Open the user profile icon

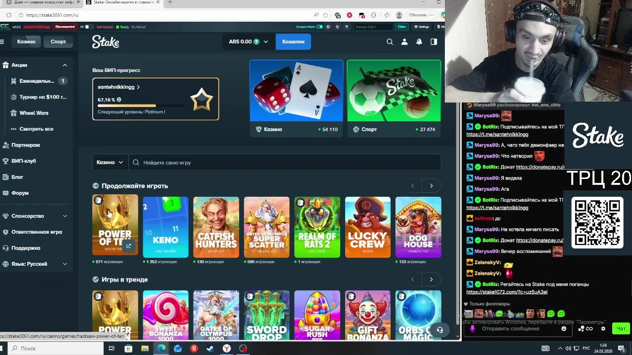[404, 42]
